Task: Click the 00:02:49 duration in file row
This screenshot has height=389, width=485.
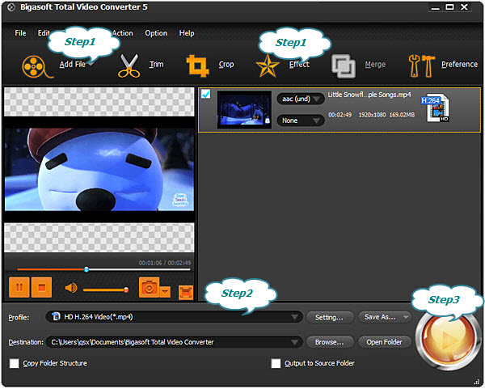Action: click(x=340, y=115)
